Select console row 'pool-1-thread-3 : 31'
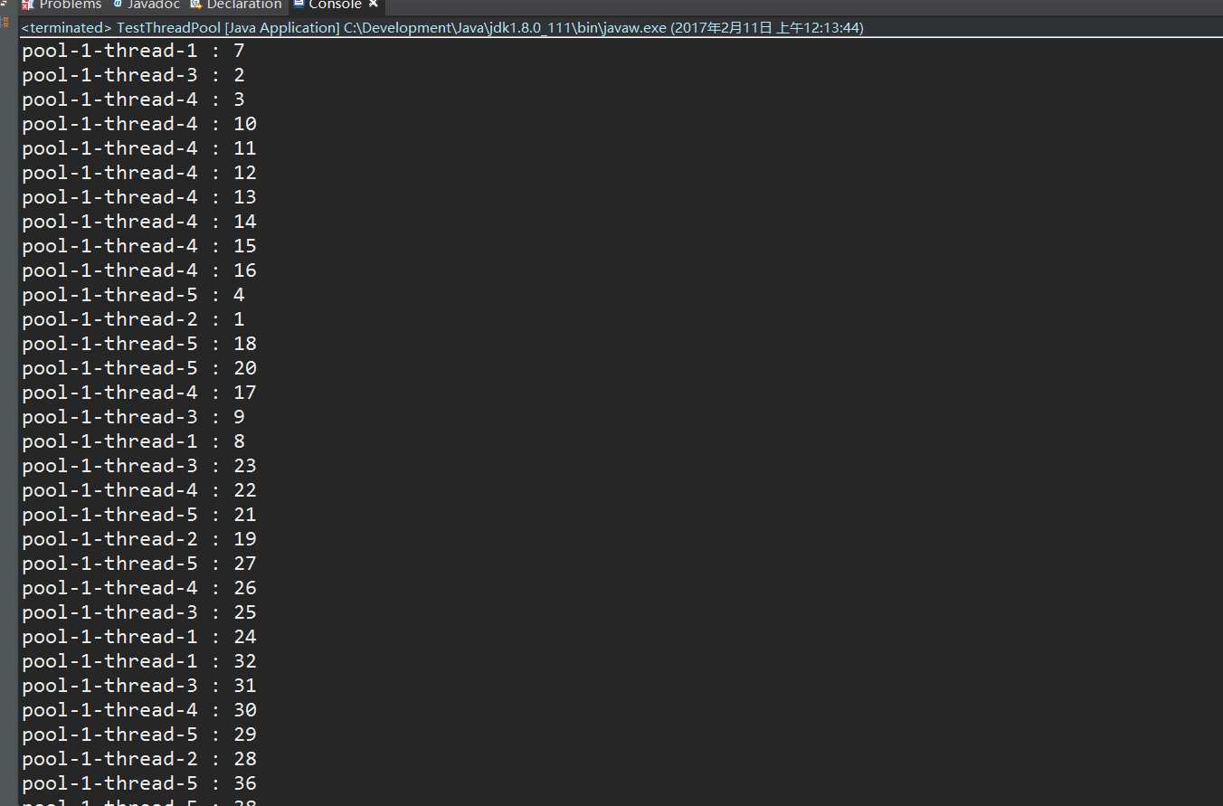 139,686
